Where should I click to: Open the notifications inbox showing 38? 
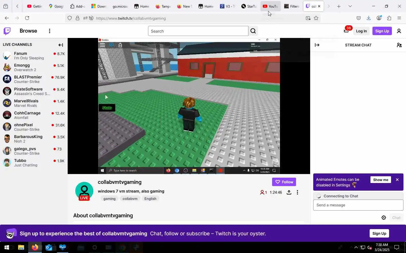347,31
